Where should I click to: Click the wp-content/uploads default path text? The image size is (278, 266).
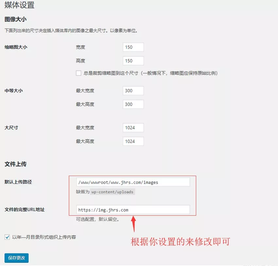112,192
